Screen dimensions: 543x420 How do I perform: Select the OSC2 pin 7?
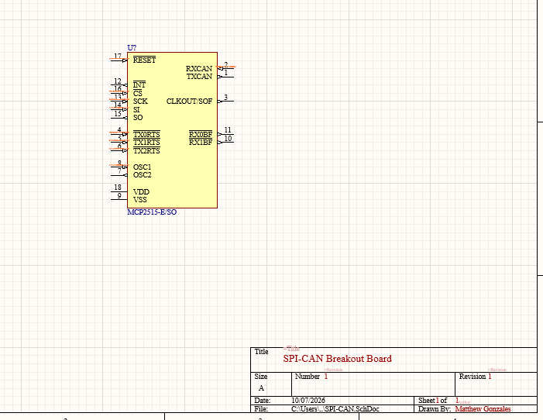(119, 175)
